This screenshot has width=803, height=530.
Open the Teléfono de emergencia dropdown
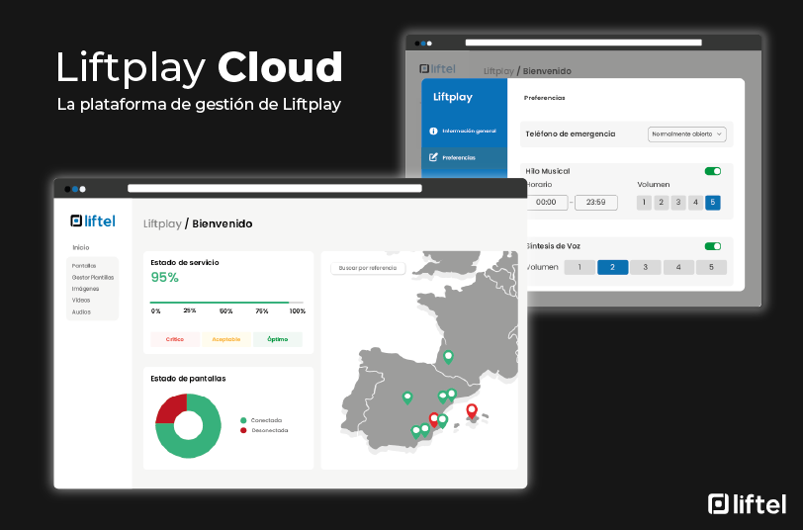coord(686,134)
